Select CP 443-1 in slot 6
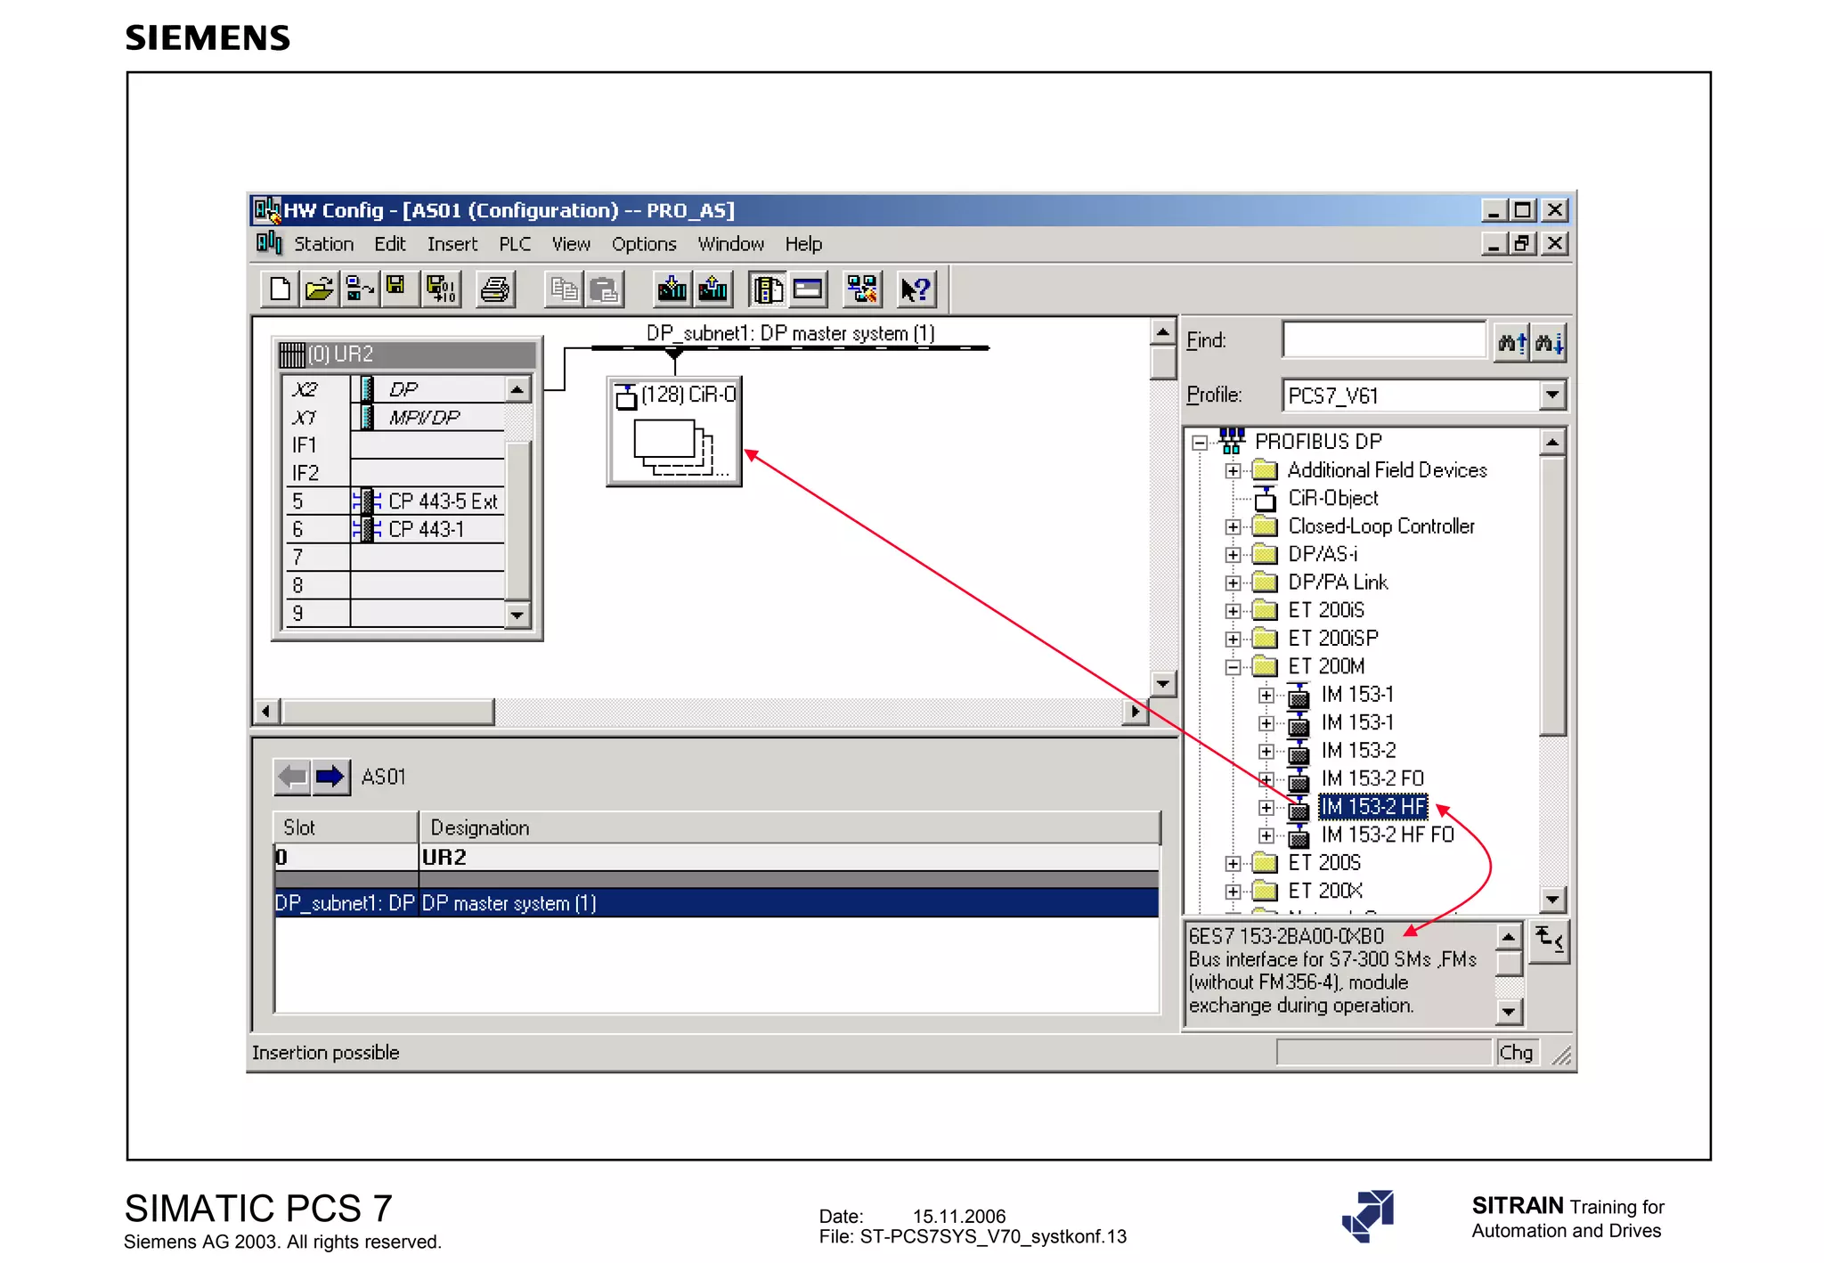1824x1263 pixels. click(x=428, y=529)
